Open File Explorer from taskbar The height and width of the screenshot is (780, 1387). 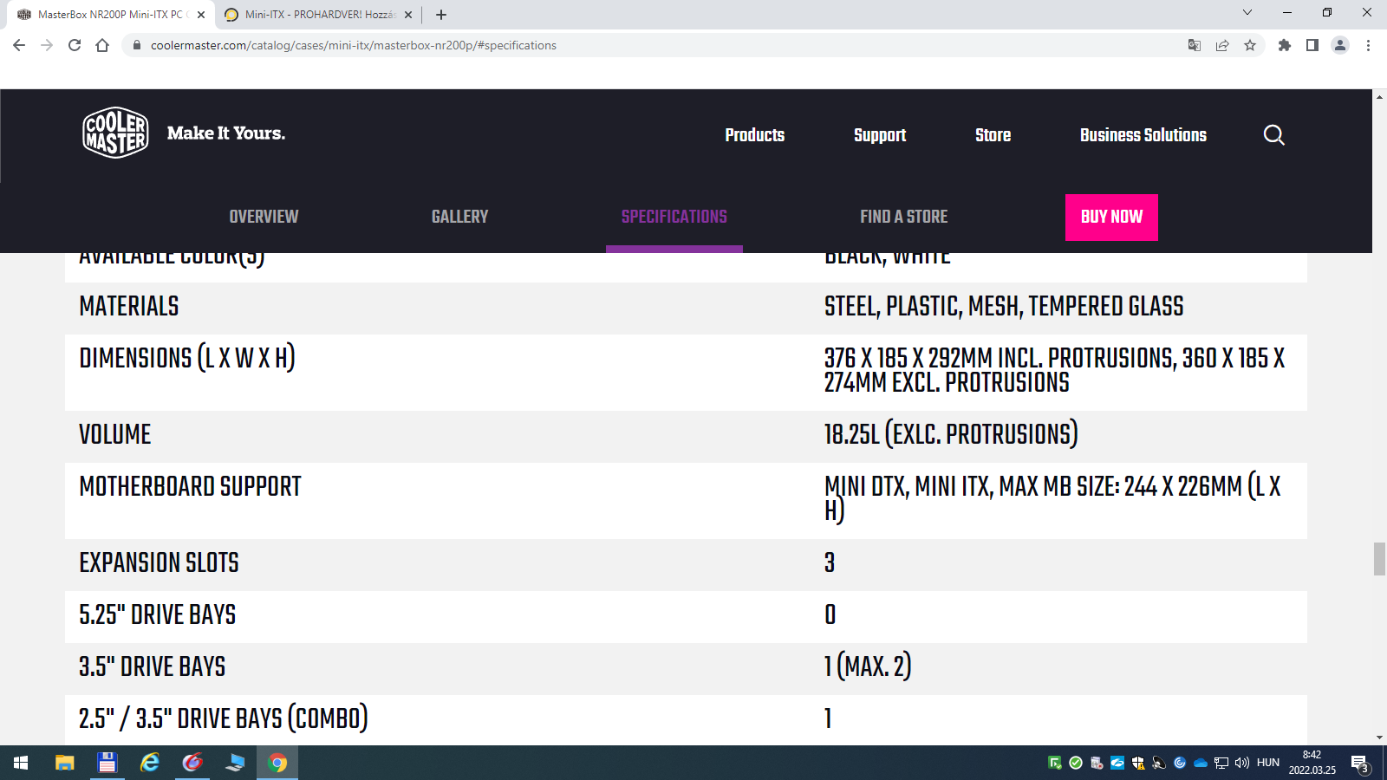(x=65, y=763)
